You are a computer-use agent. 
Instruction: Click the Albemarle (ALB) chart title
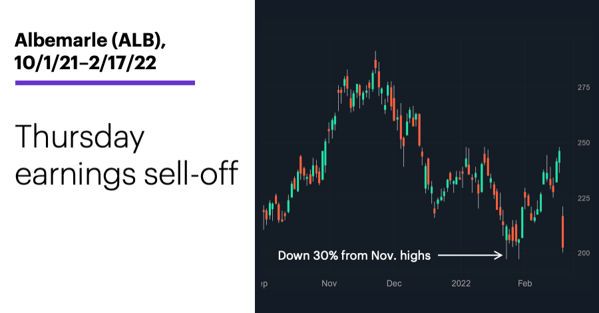(90, 41)
